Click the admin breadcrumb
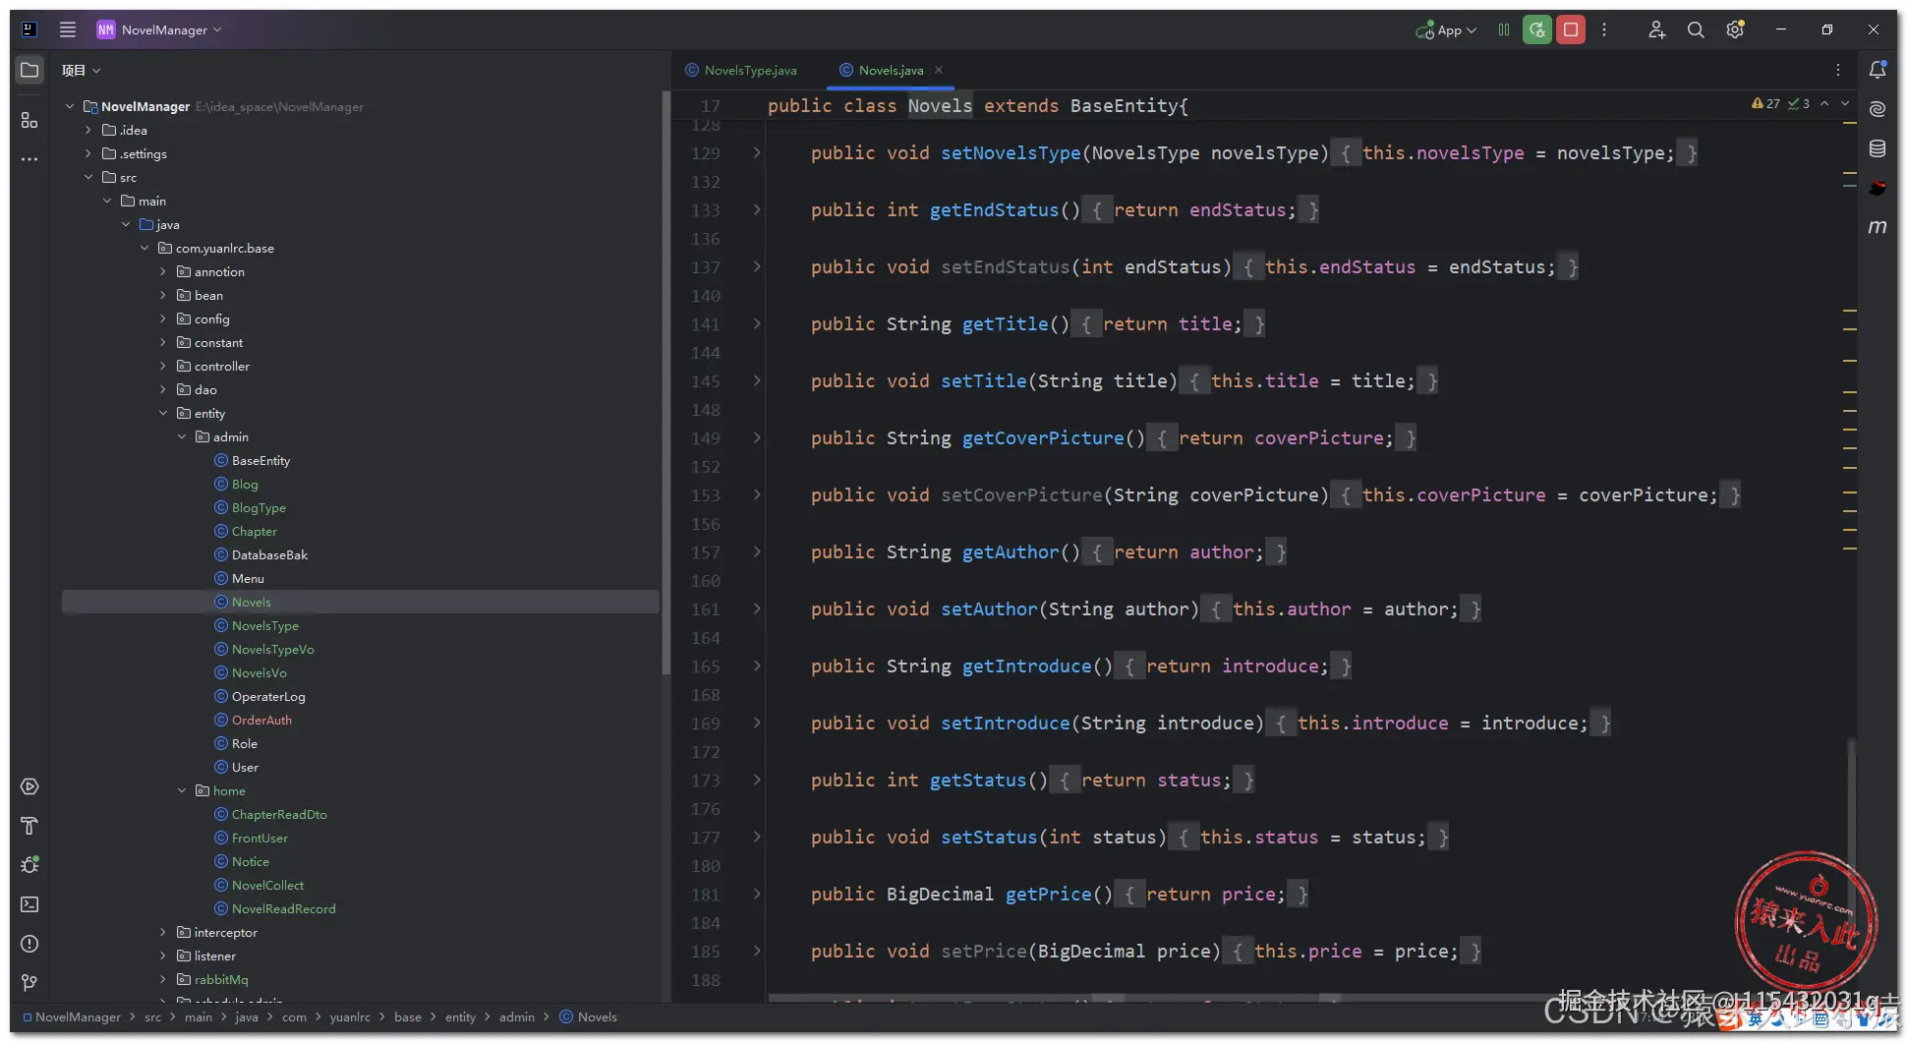Image resolution: width=1908 pixels, height=1043 pixels. click(516, 1016)
